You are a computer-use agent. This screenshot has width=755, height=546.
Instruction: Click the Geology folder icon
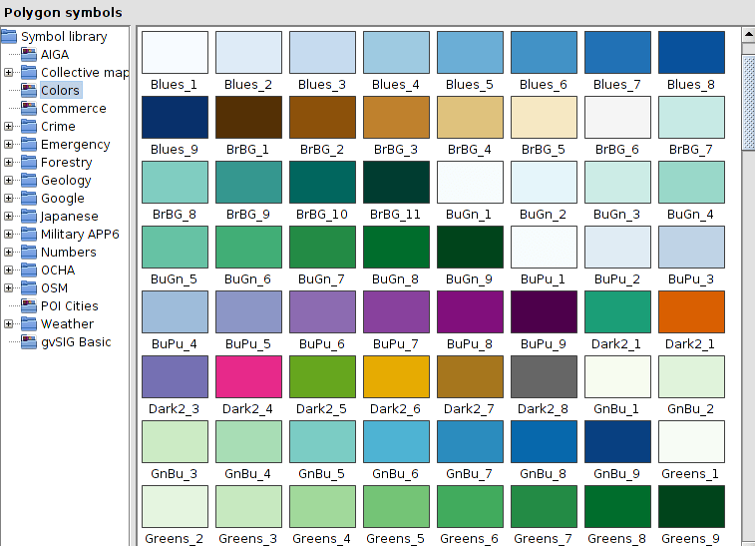pos(29,181)
